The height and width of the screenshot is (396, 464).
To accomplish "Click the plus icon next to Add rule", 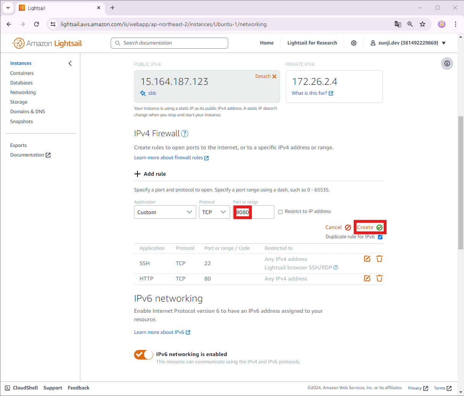I will tap(138, 174).
